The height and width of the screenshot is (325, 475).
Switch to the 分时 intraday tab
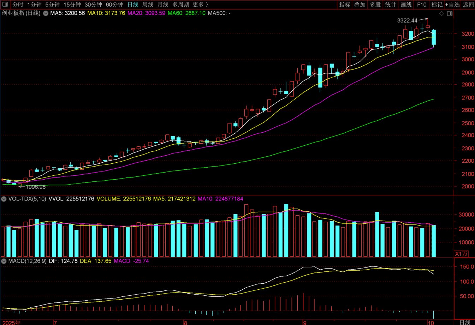pyautogui.click(x=18, y=5)
